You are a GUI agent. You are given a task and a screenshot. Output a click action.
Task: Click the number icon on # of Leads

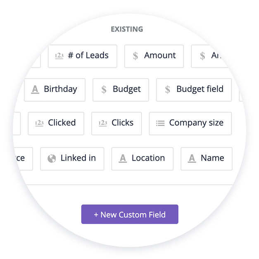pos(59,56)
